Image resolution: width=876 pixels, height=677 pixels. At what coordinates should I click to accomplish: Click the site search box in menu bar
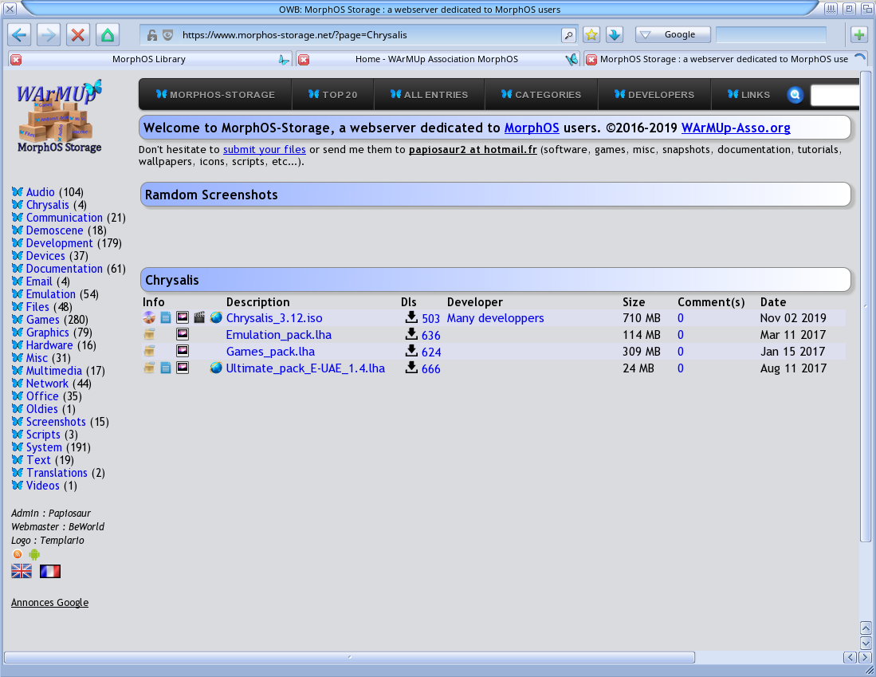[x=834, y=95]
